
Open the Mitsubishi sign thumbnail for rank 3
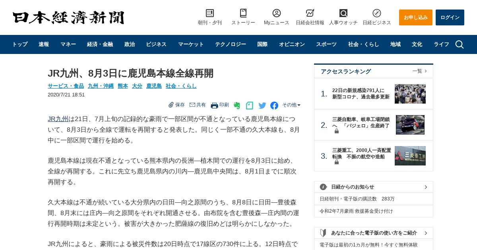410,156
